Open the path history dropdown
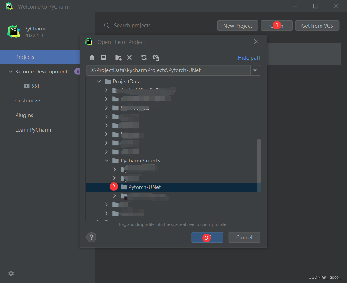 [255, 70]
